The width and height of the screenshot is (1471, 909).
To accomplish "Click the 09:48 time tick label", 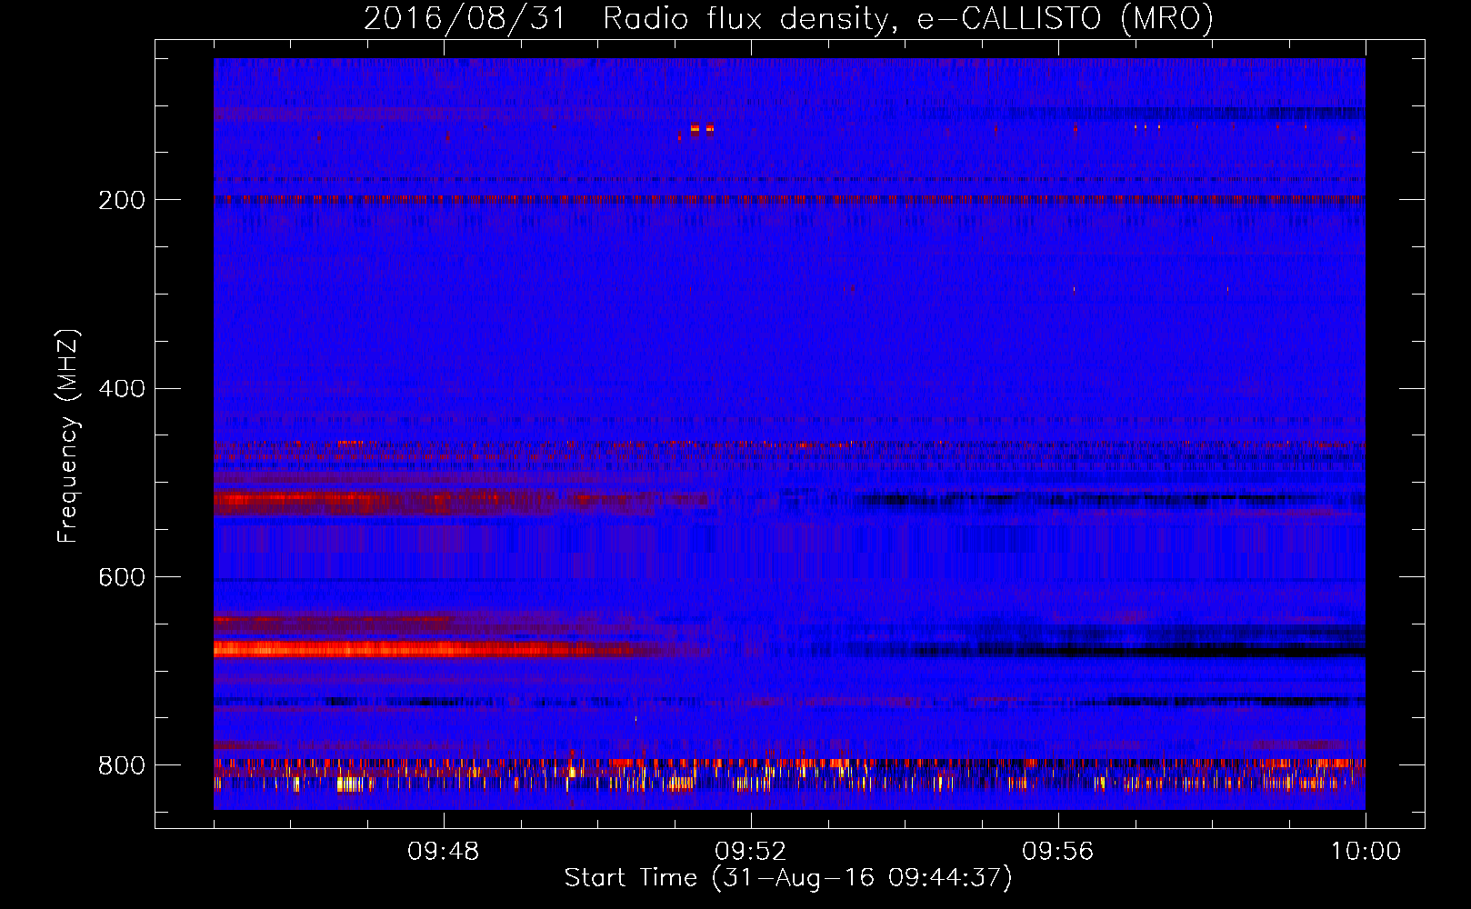I will click(443, 852).
